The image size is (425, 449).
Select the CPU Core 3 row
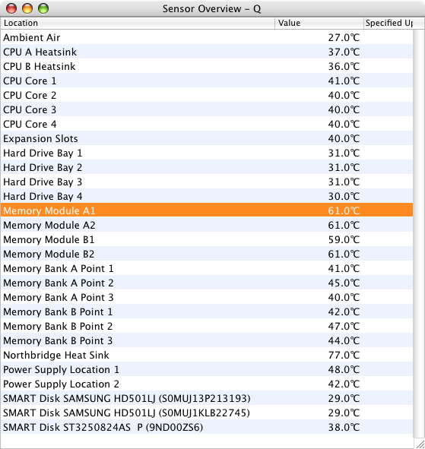pos(207,109)
